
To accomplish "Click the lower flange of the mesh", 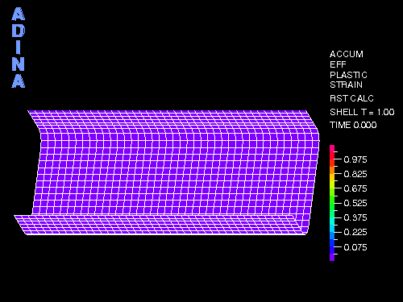I will point(161,225).
